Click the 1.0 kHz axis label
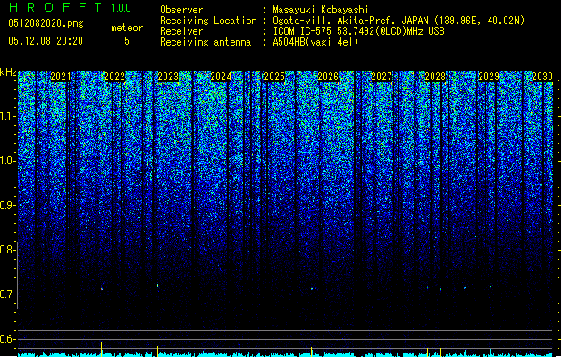This screenshot has height=357, width=562. pos(8,161)
